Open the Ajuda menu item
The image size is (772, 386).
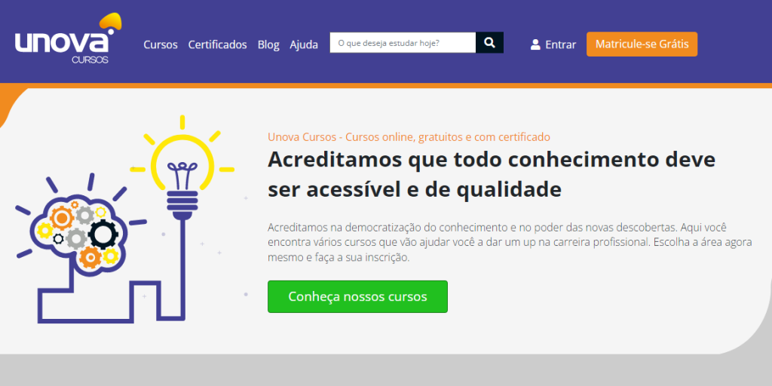tap(304, 44)
